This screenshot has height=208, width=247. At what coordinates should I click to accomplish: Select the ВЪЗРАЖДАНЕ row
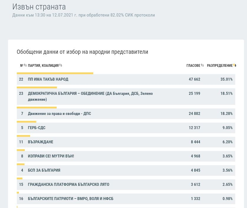pos(126,142)
